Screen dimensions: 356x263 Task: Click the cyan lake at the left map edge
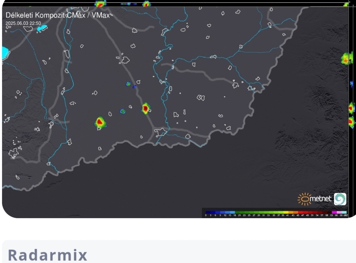point(5,53)
